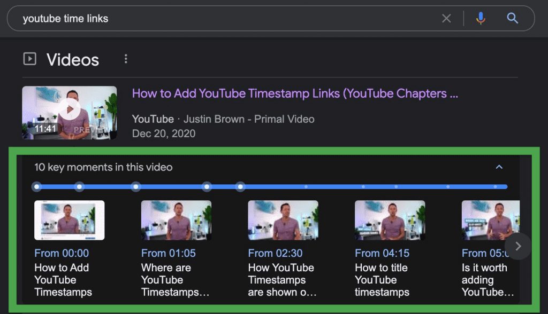This screenshot has height=314, width=548.
Task: Click 'How YouTube Timestamps are shown o…' caption
Action: pyautogui.click(x=283, y=280)
